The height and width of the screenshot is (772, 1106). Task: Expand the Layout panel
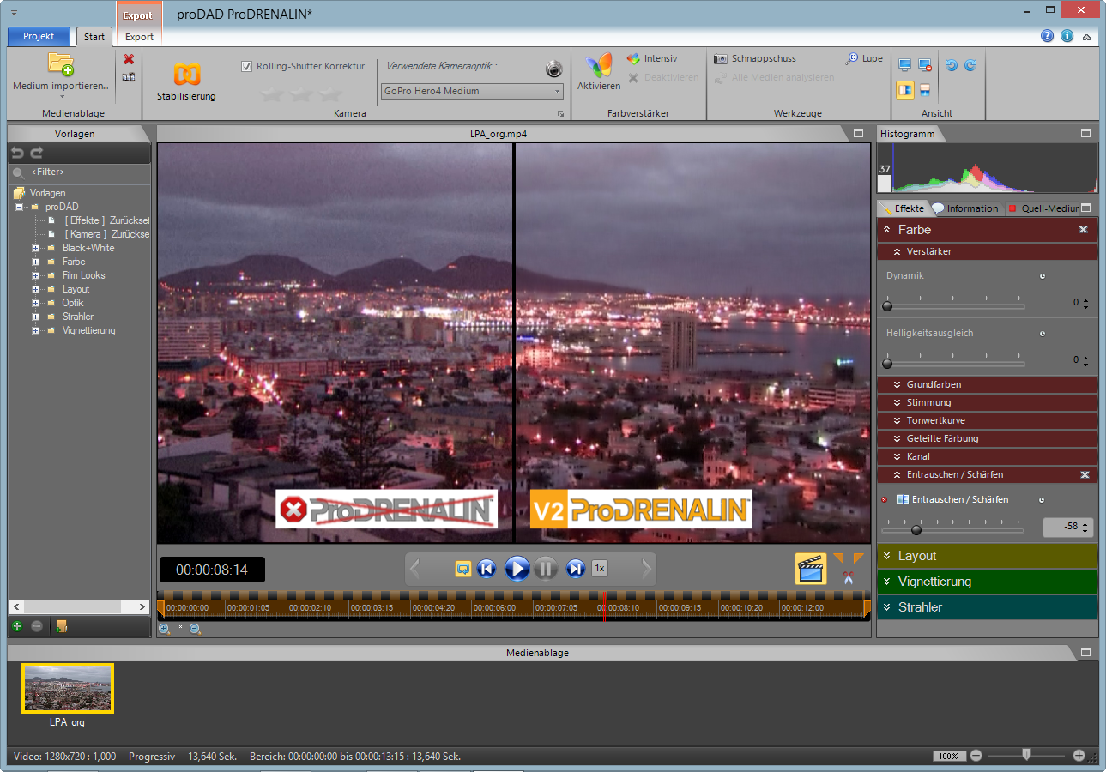[x=987, y=556]
